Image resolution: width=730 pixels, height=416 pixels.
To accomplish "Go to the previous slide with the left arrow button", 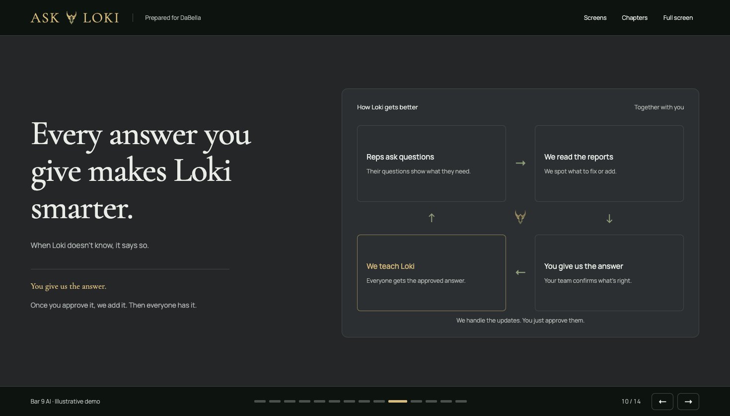I will (662, 402).
